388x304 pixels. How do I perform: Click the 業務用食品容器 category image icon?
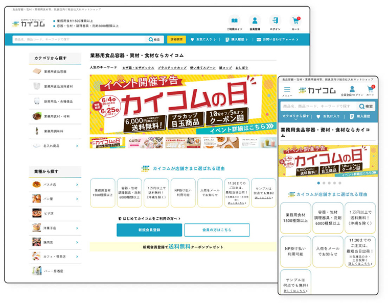pos(37,71)
